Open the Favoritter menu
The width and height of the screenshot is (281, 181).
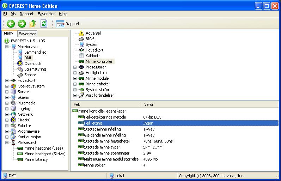point(46,14)
